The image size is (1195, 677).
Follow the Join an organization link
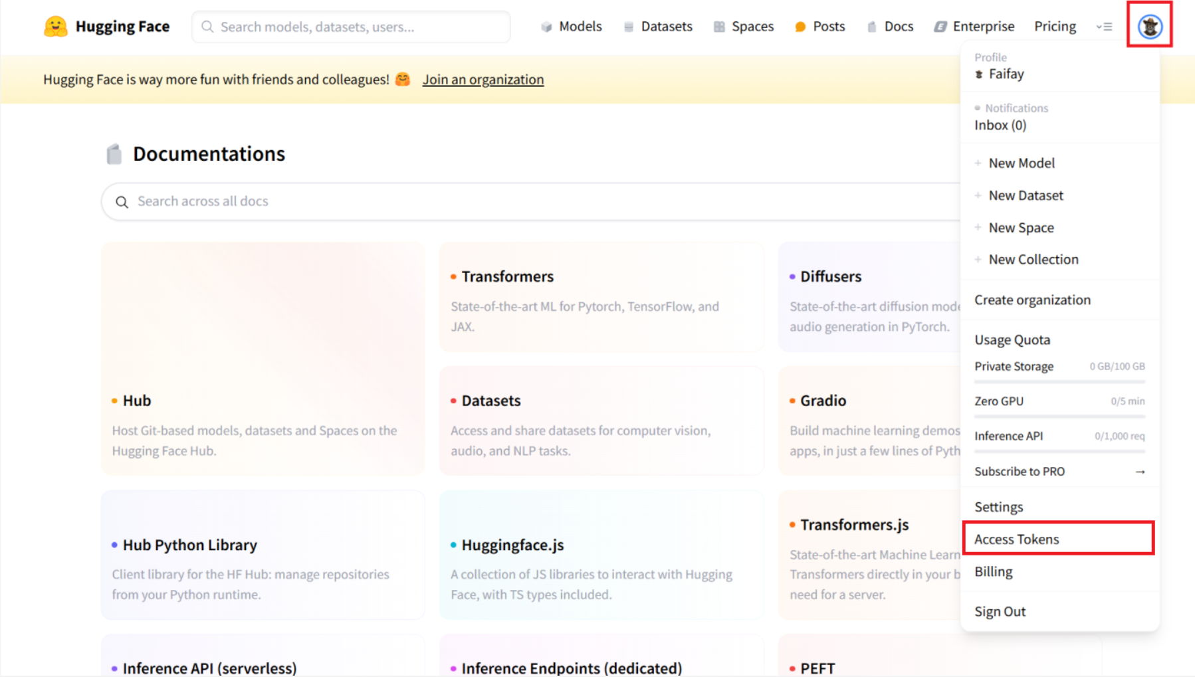tap(483, 79)
